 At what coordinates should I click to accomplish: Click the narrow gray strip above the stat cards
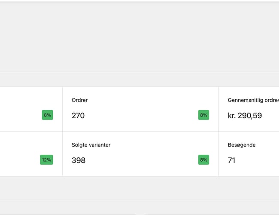139,80
